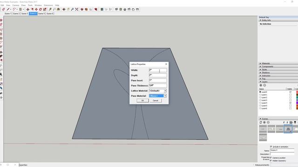Toggle Camera Location checkbox
The image size is (298, 167).
click(271, 158)
